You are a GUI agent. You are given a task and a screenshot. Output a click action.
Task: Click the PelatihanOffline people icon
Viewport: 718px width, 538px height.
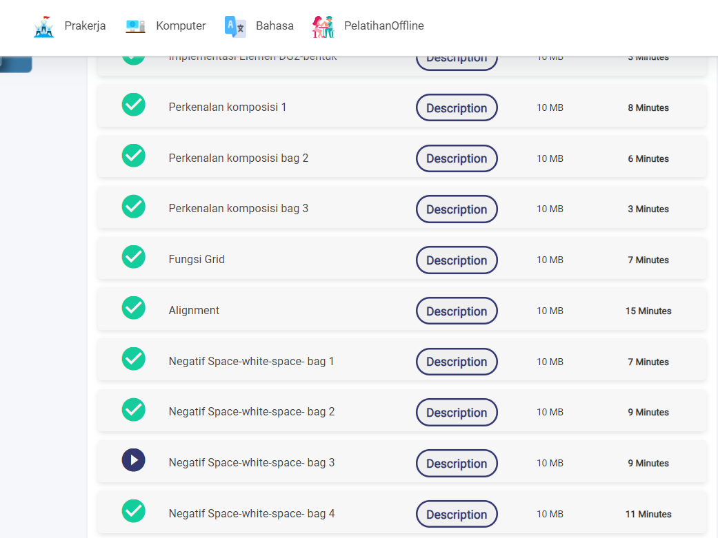[323, 26]
